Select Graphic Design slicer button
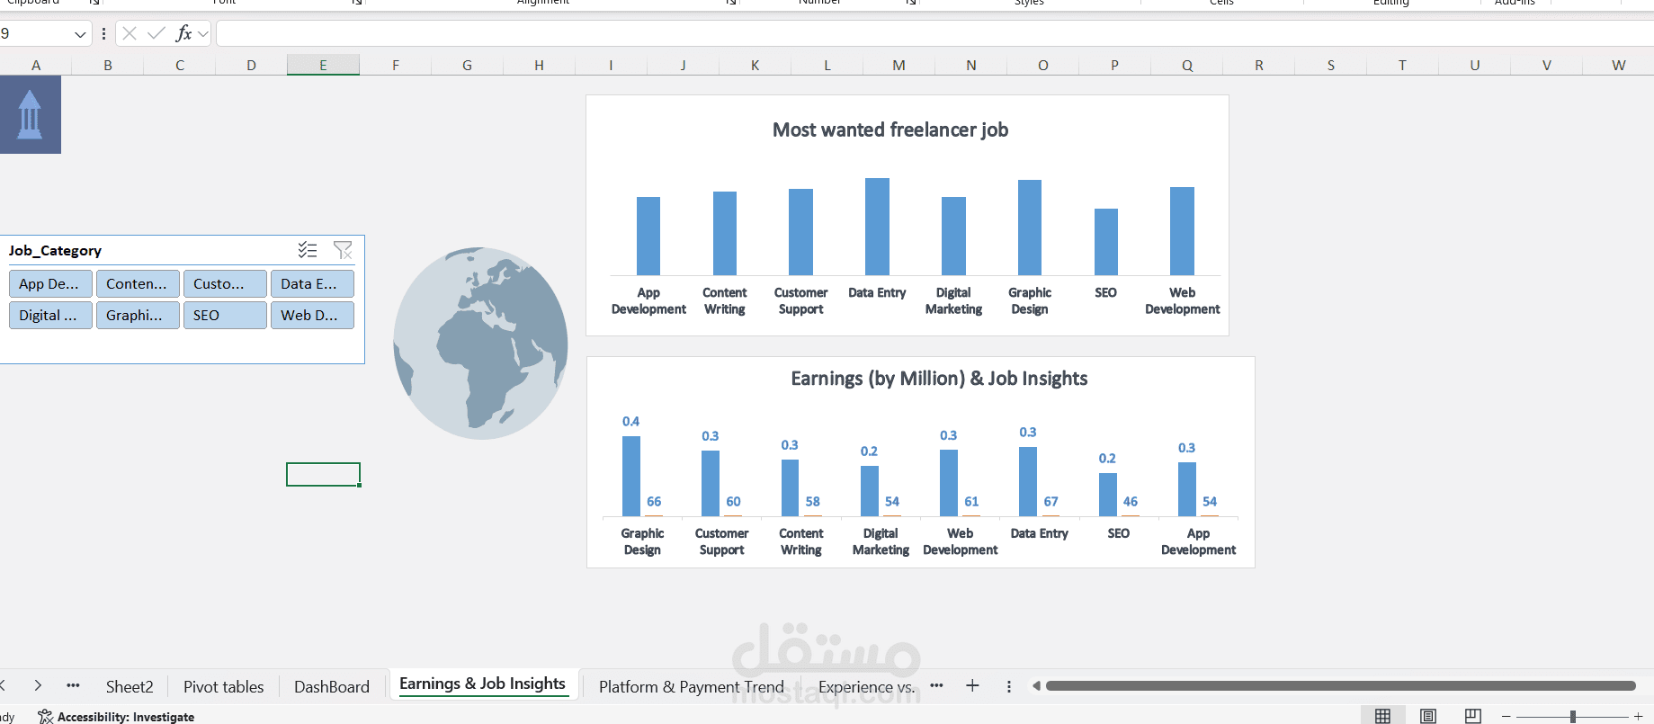This screenshot has height=724, width=1654. coord(138,315)
